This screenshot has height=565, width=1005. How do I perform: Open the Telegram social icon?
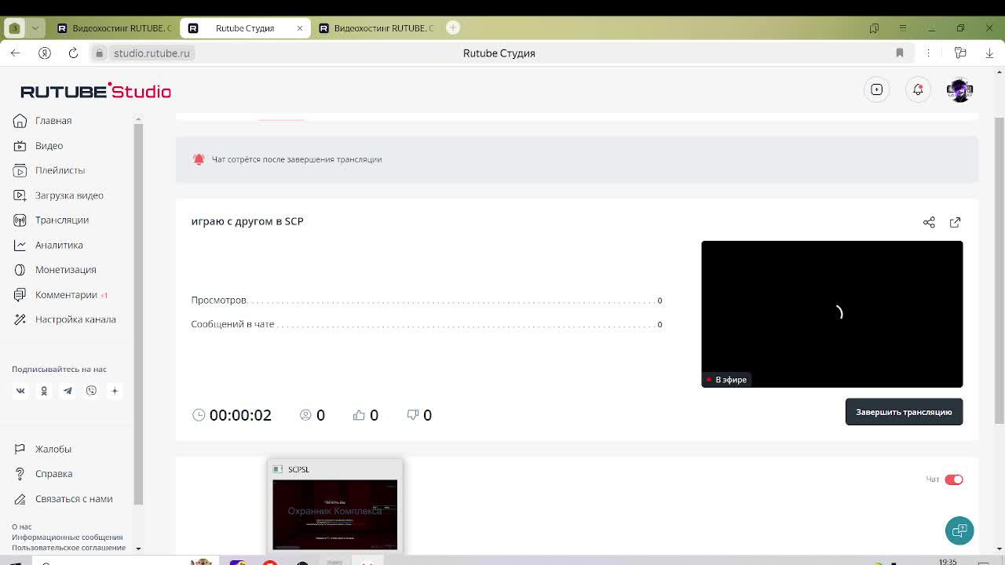[x=68, y=391]
